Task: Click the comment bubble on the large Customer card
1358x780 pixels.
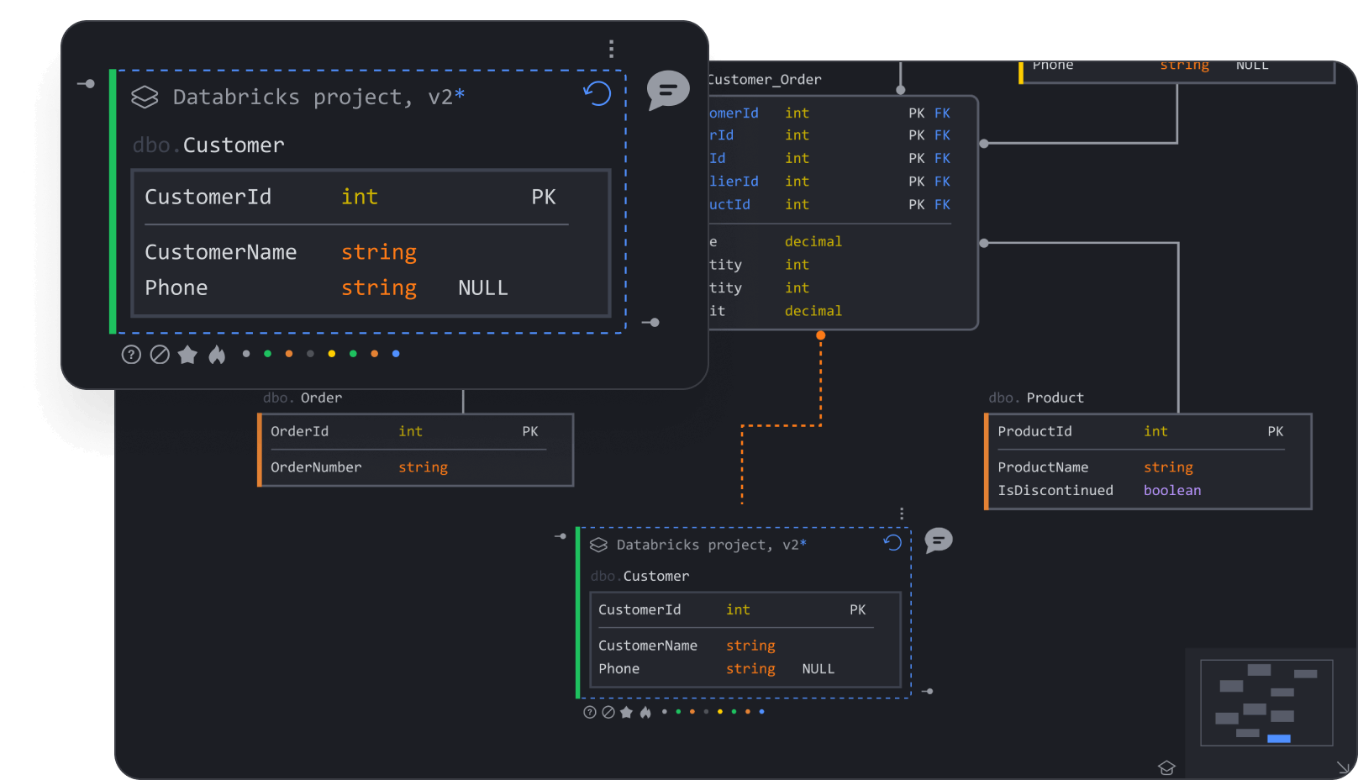Action: pyautogui.click(x=668, y=89)
